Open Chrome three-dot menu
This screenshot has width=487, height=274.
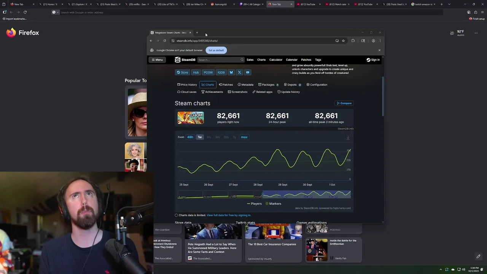tap(380, 41)
